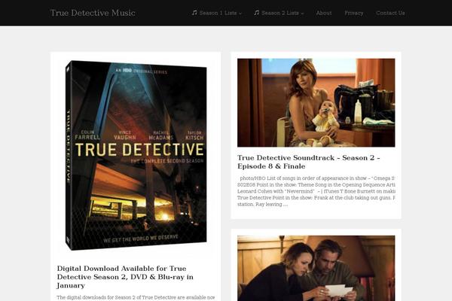Open the Privacy page
452x301 pixels.
coord(354,13)
